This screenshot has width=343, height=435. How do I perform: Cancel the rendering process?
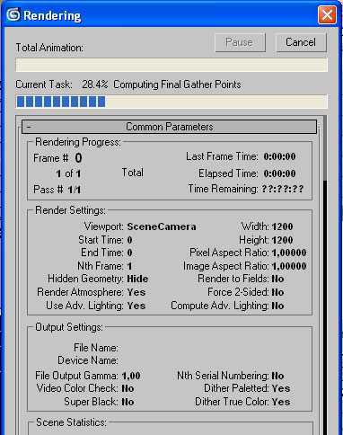[301, 42]
